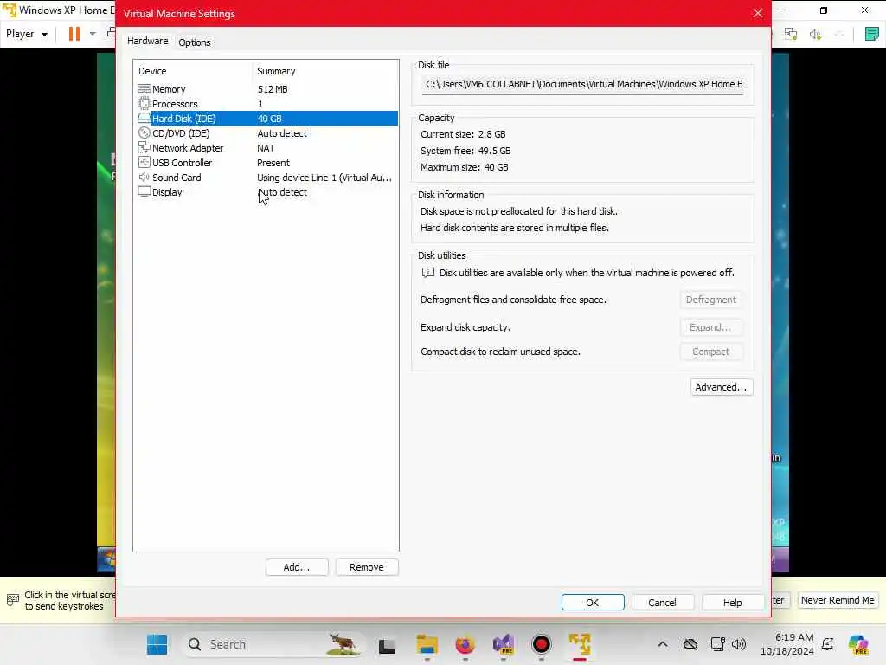886x665 pixels.
Task: Click the Device column header
Action: coord(152,71)
